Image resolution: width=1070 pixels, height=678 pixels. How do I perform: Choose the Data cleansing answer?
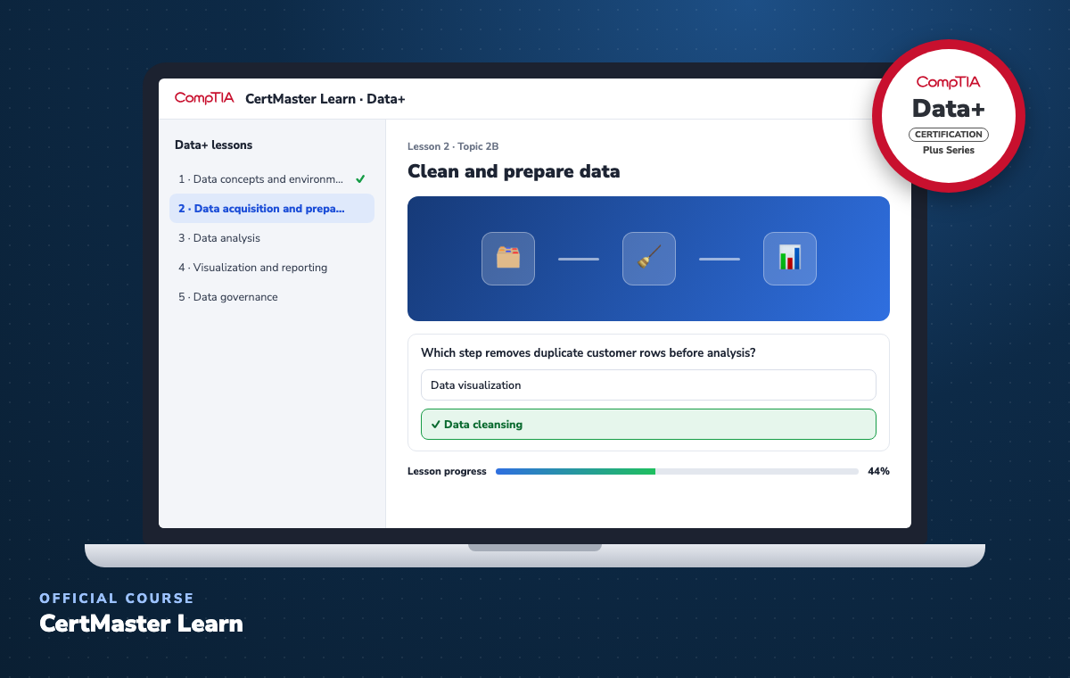(x=648, y=425)
